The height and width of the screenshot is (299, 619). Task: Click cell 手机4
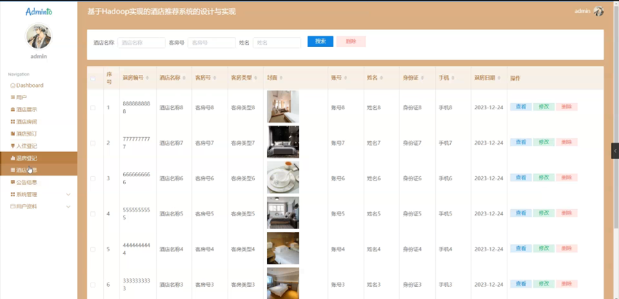(x=445, y=249)
